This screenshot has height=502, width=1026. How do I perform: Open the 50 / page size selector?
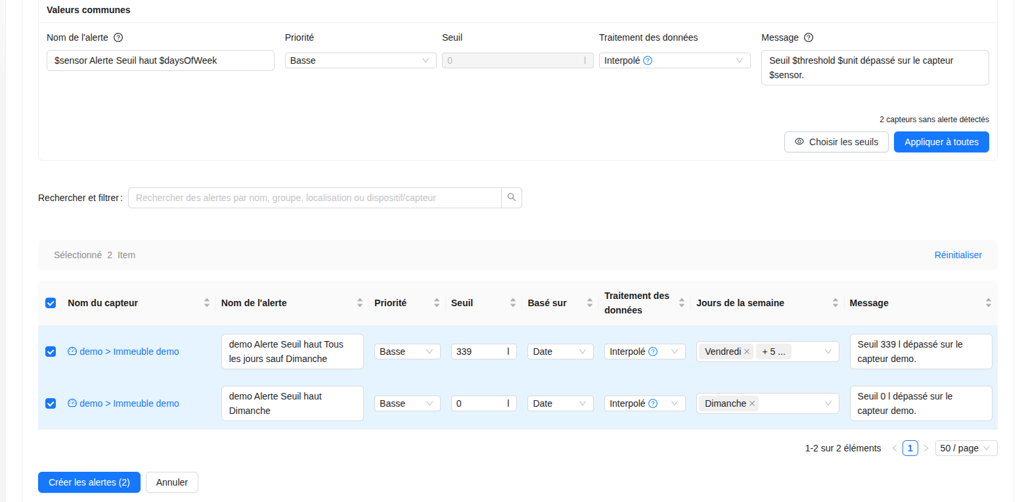tap(966, 448)
